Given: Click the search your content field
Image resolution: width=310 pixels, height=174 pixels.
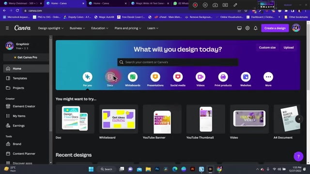Looking at the screenshot, I should pos(178,62).
